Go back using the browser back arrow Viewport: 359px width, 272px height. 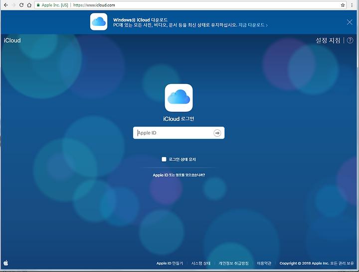pos(6,5)
